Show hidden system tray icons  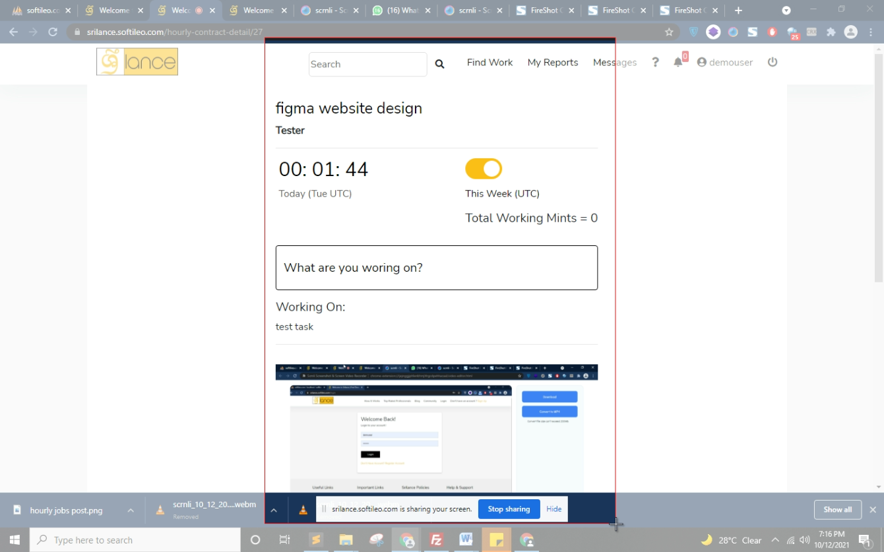(x=775, y=540)
